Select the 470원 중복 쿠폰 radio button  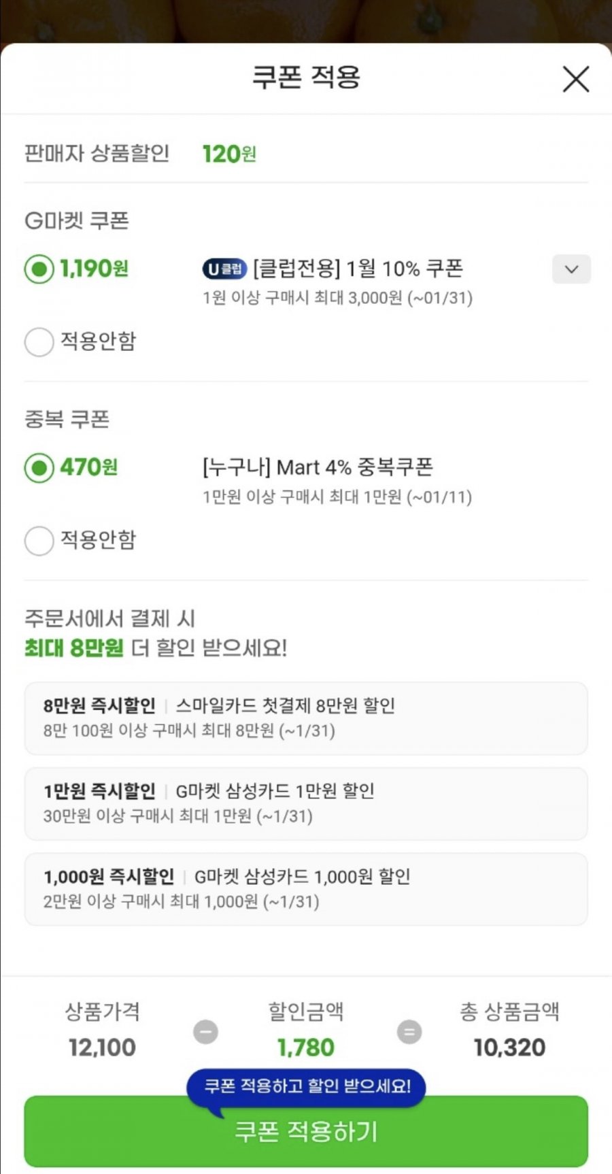coord(39,468)
